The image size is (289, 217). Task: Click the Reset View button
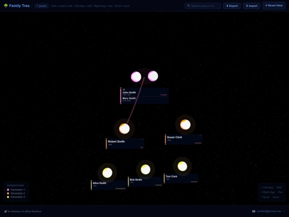point(274,5)
